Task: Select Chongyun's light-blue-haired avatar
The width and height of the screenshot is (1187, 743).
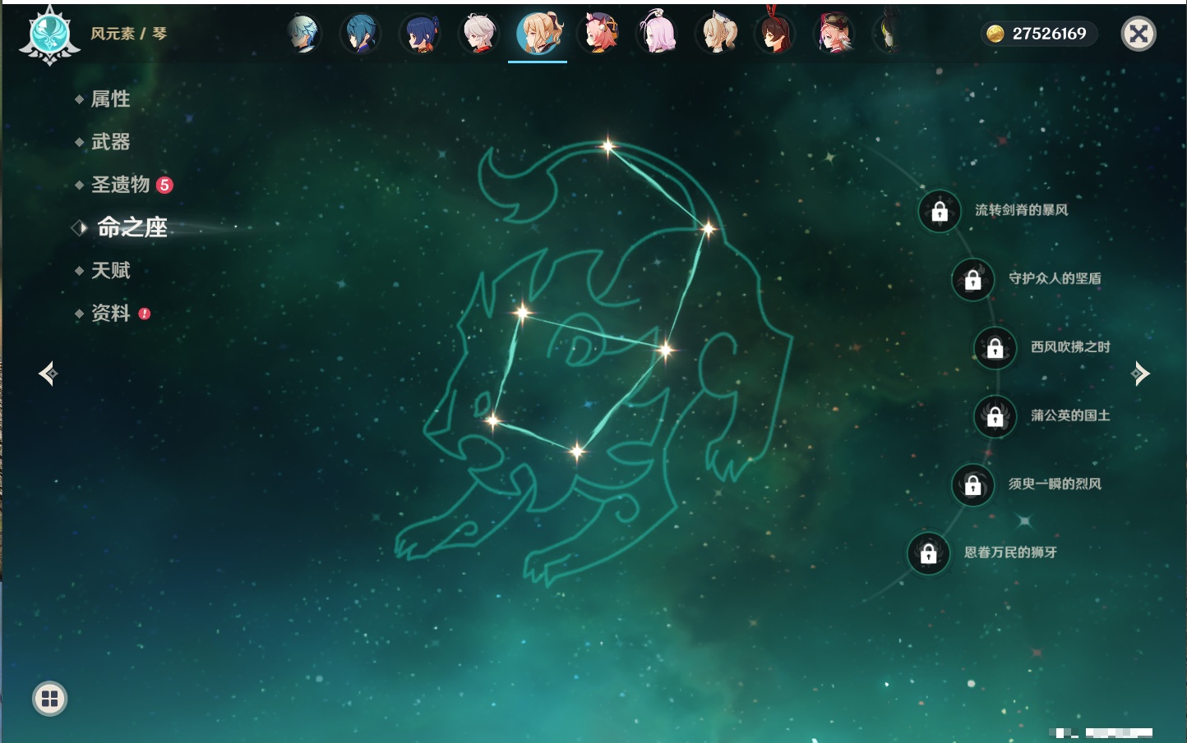Action: (x=303, y=34)
